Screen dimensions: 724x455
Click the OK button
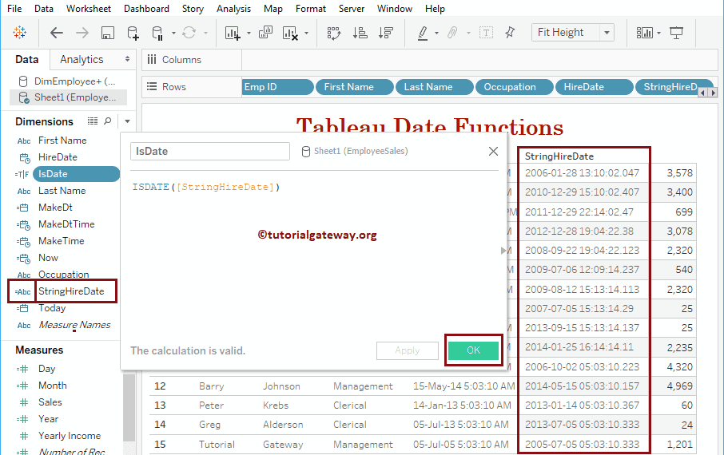tap(473, 350)
